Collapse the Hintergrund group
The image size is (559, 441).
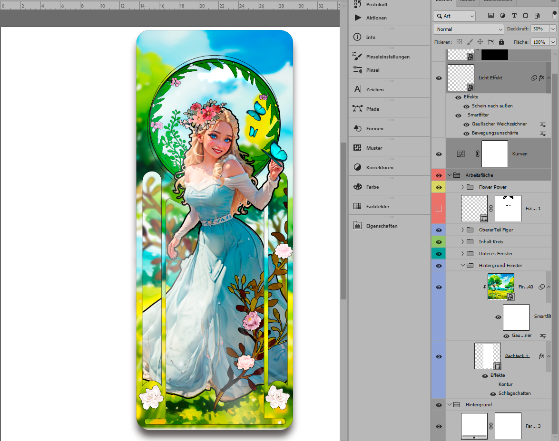click(x=450, y=404)
